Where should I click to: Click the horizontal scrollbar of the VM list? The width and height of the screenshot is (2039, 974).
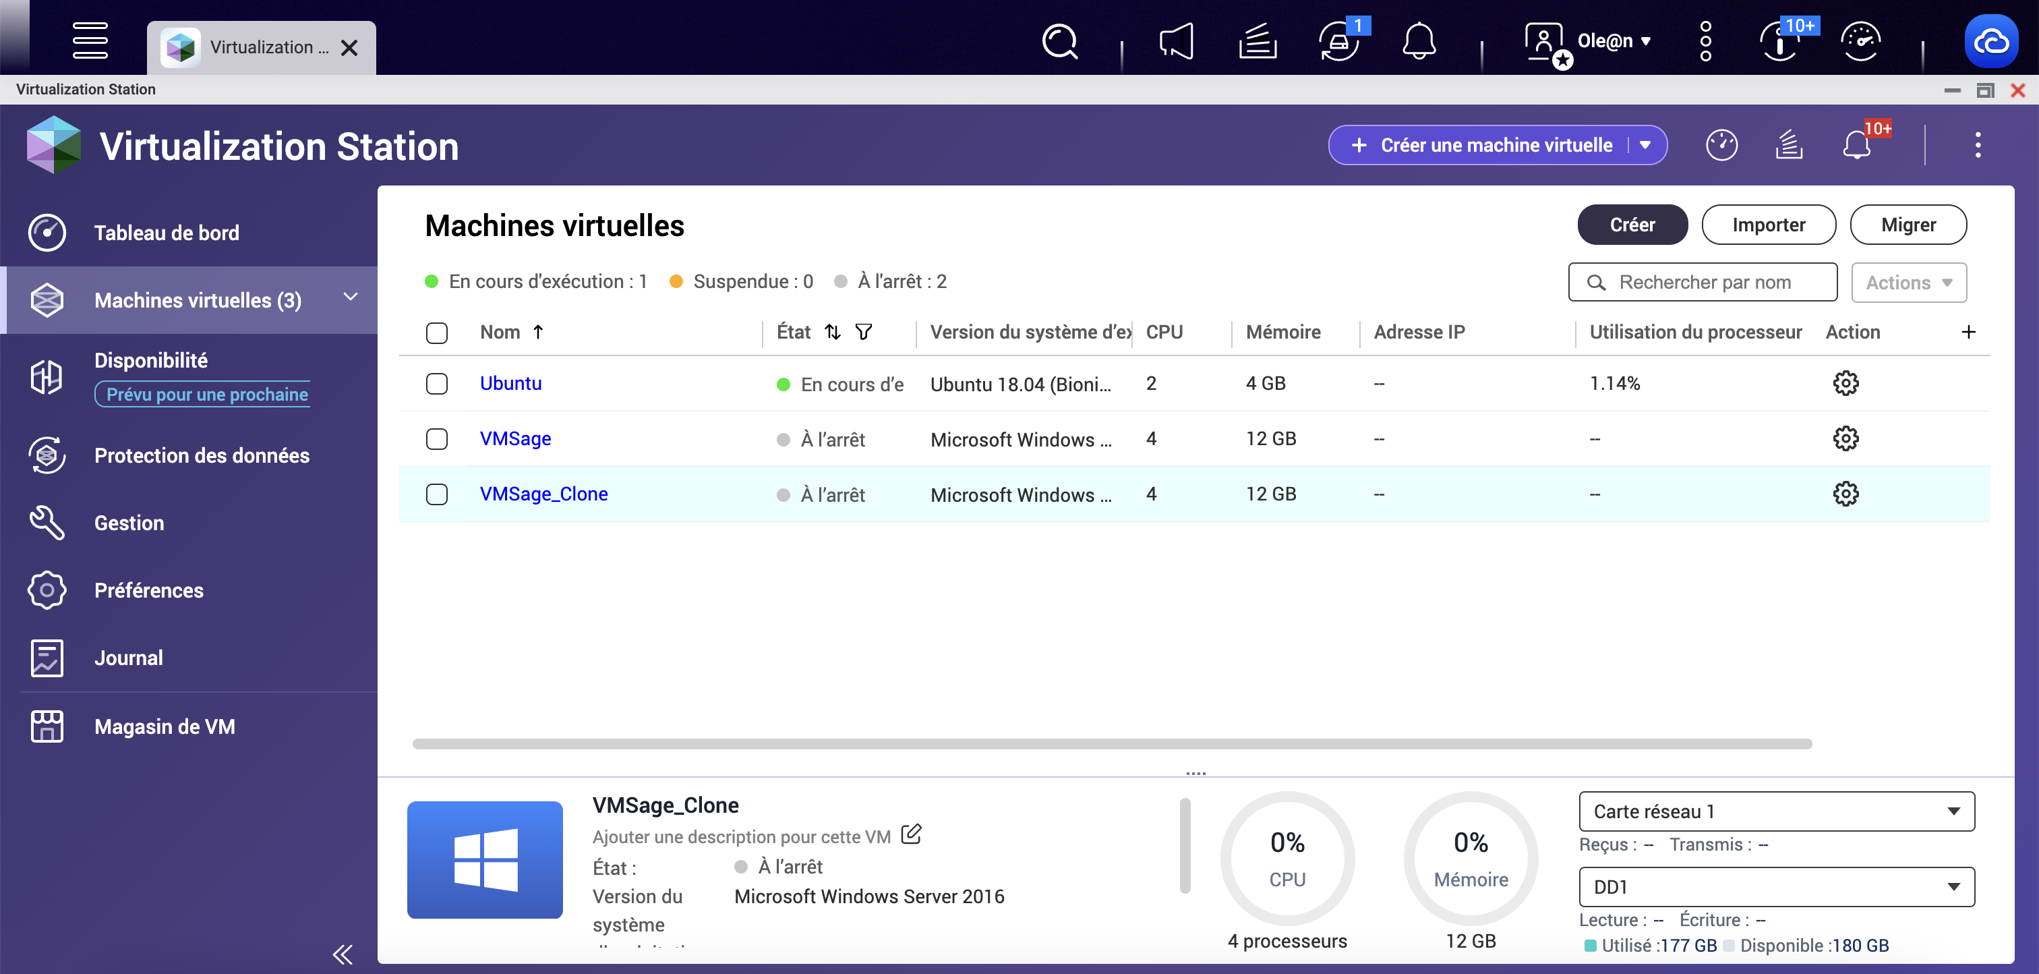coord(1112,743)
